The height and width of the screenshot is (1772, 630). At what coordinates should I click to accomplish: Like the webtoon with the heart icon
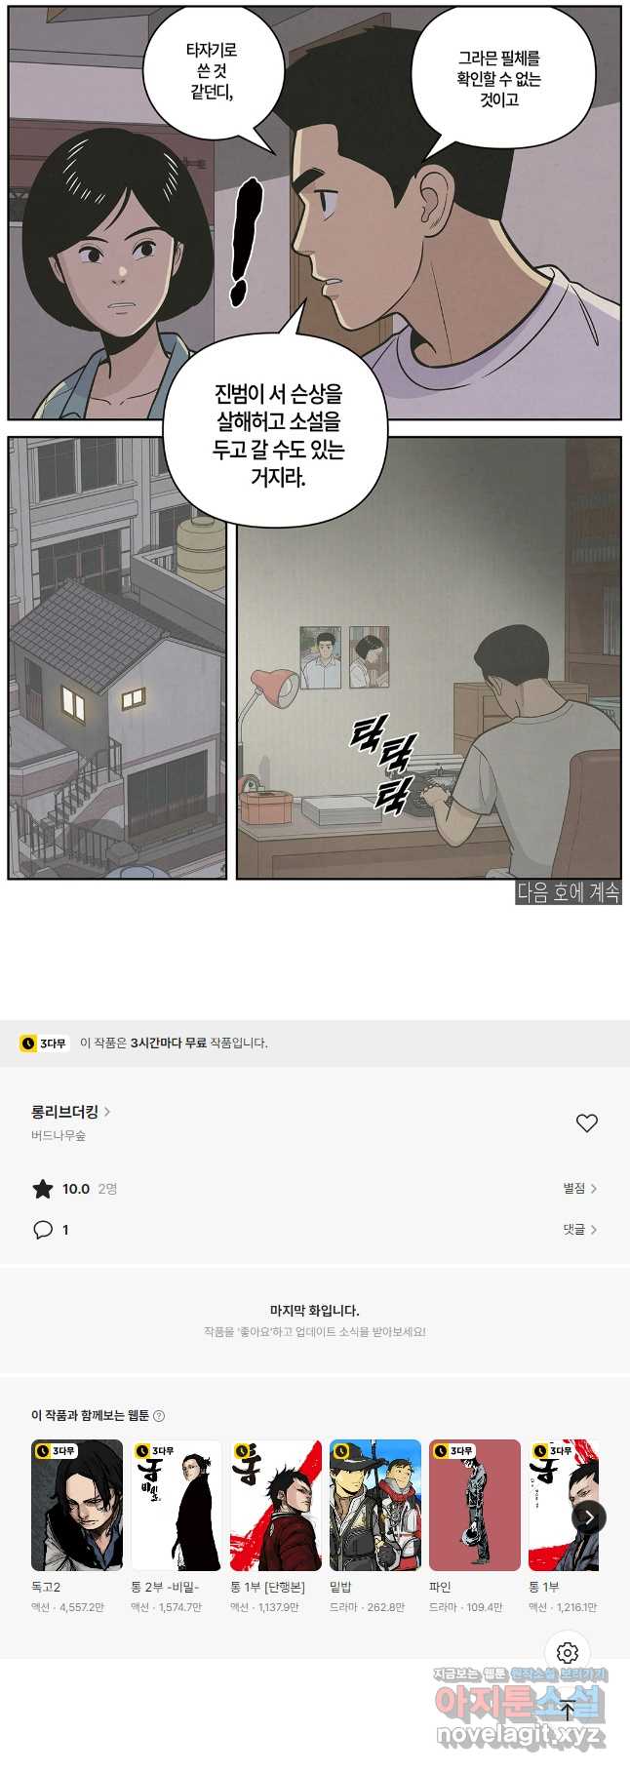point(586,1123)
